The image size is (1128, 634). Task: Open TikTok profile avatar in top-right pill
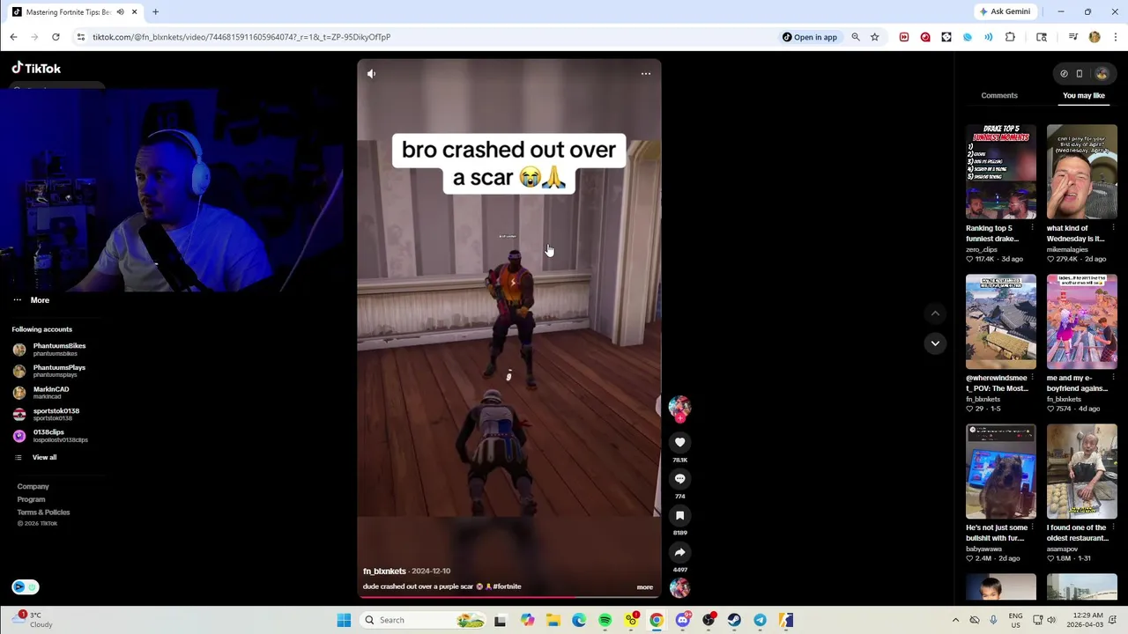coord(1101,74)
